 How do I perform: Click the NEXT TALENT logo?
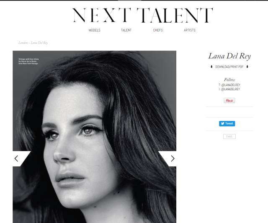click(143, 15)
